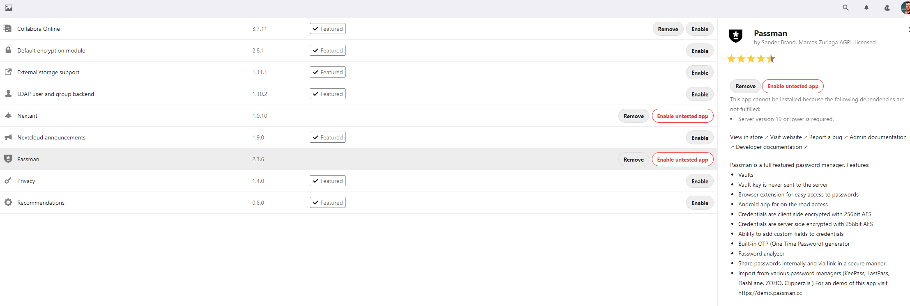The image size is (910, 306).
Task: Collapse the Passman details sidebar
Action: coord(908,30)
